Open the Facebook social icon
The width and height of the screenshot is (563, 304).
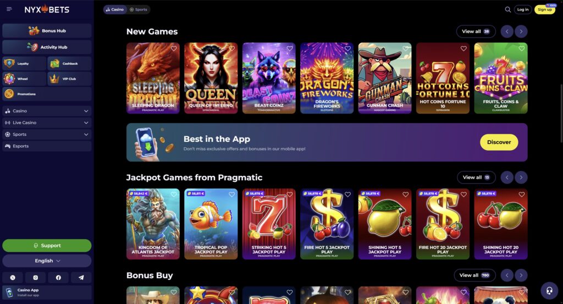click(x=58, y=278)
